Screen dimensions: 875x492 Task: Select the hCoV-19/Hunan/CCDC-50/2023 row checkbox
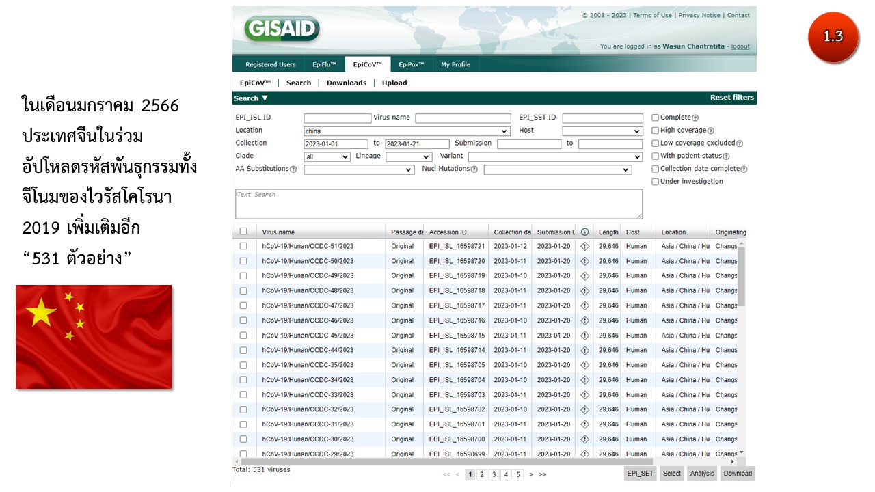tap(243, 261)
